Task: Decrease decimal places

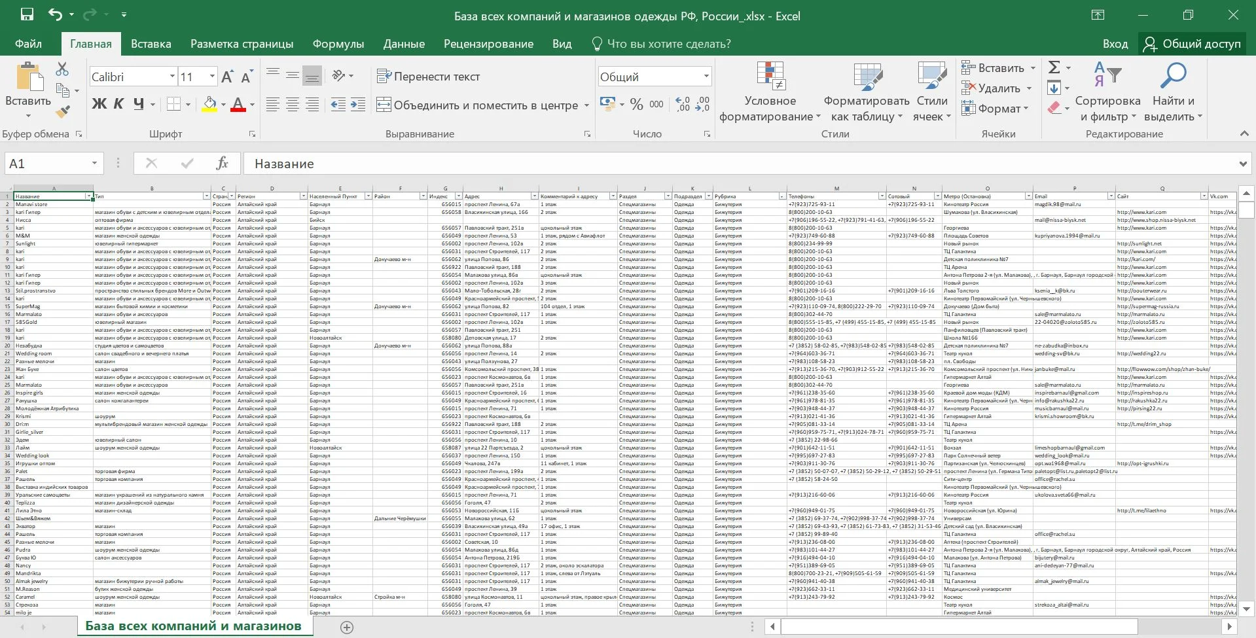Action: tap(702, 104)
